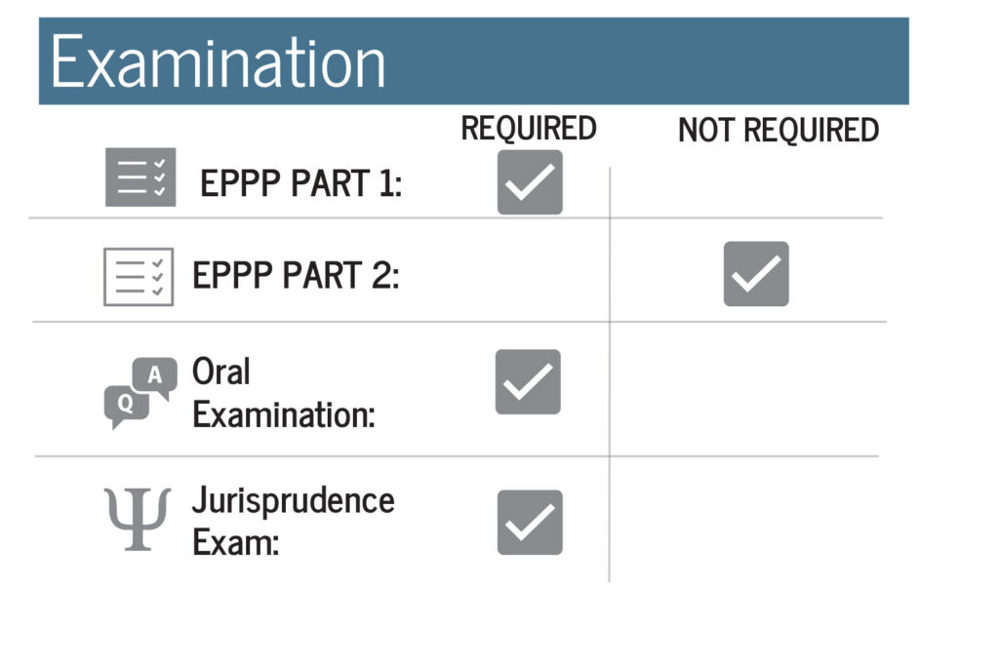The height and width of the screenshot is (667, 999).
Task: Click the outlined EPPP Part 2 checklist icon
Action: coord(139,277)
